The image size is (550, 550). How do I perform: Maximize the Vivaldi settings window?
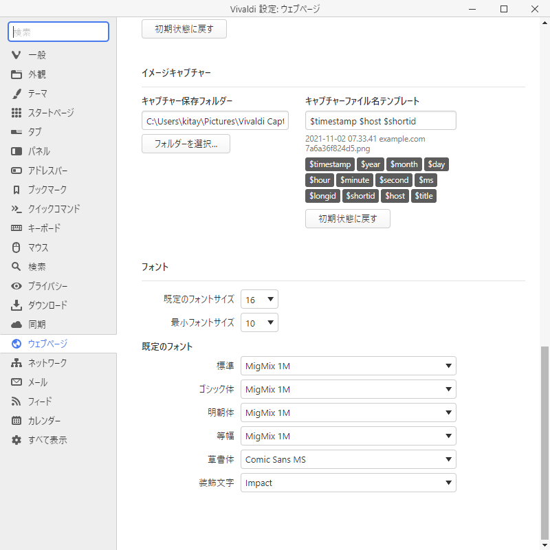coord(504,9)
